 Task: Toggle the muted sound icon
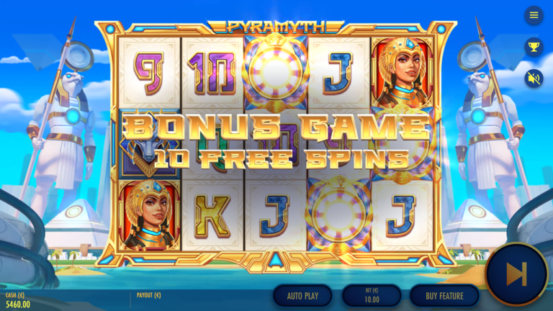tap(534, 78)
